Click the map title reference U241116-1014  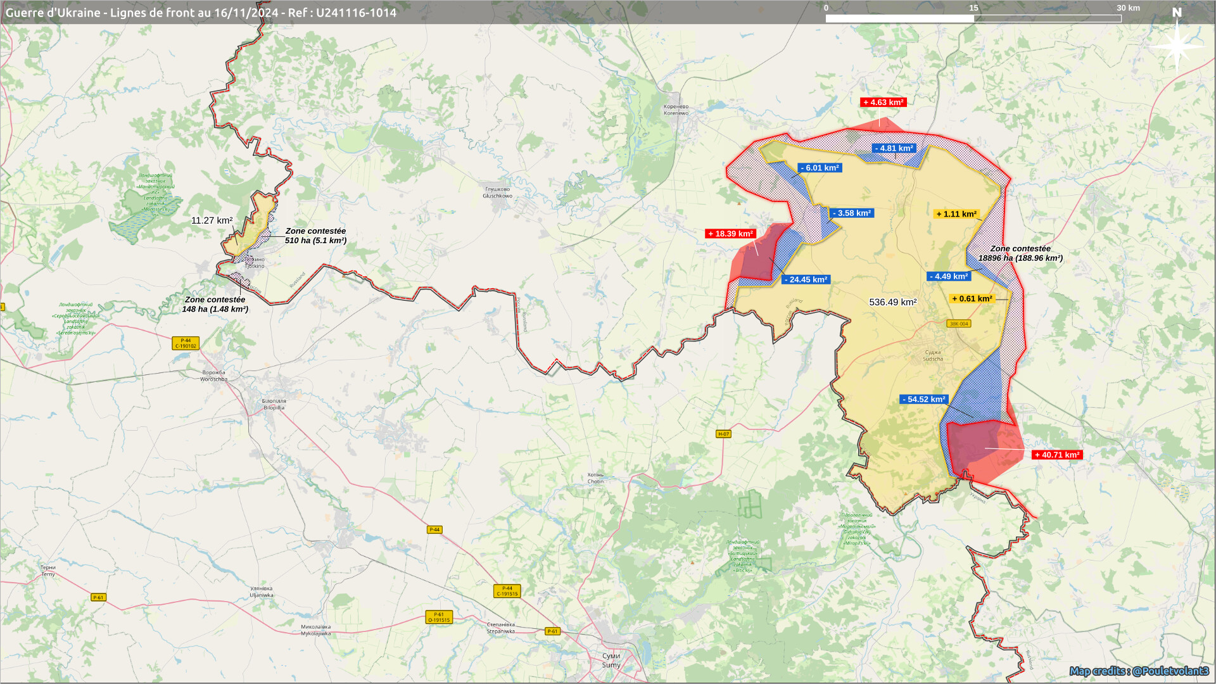pos(356,13)
